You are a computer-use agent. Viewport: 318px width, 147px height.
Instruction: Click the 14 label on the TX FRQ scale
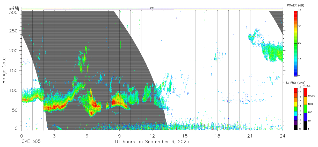pos(300,106)
